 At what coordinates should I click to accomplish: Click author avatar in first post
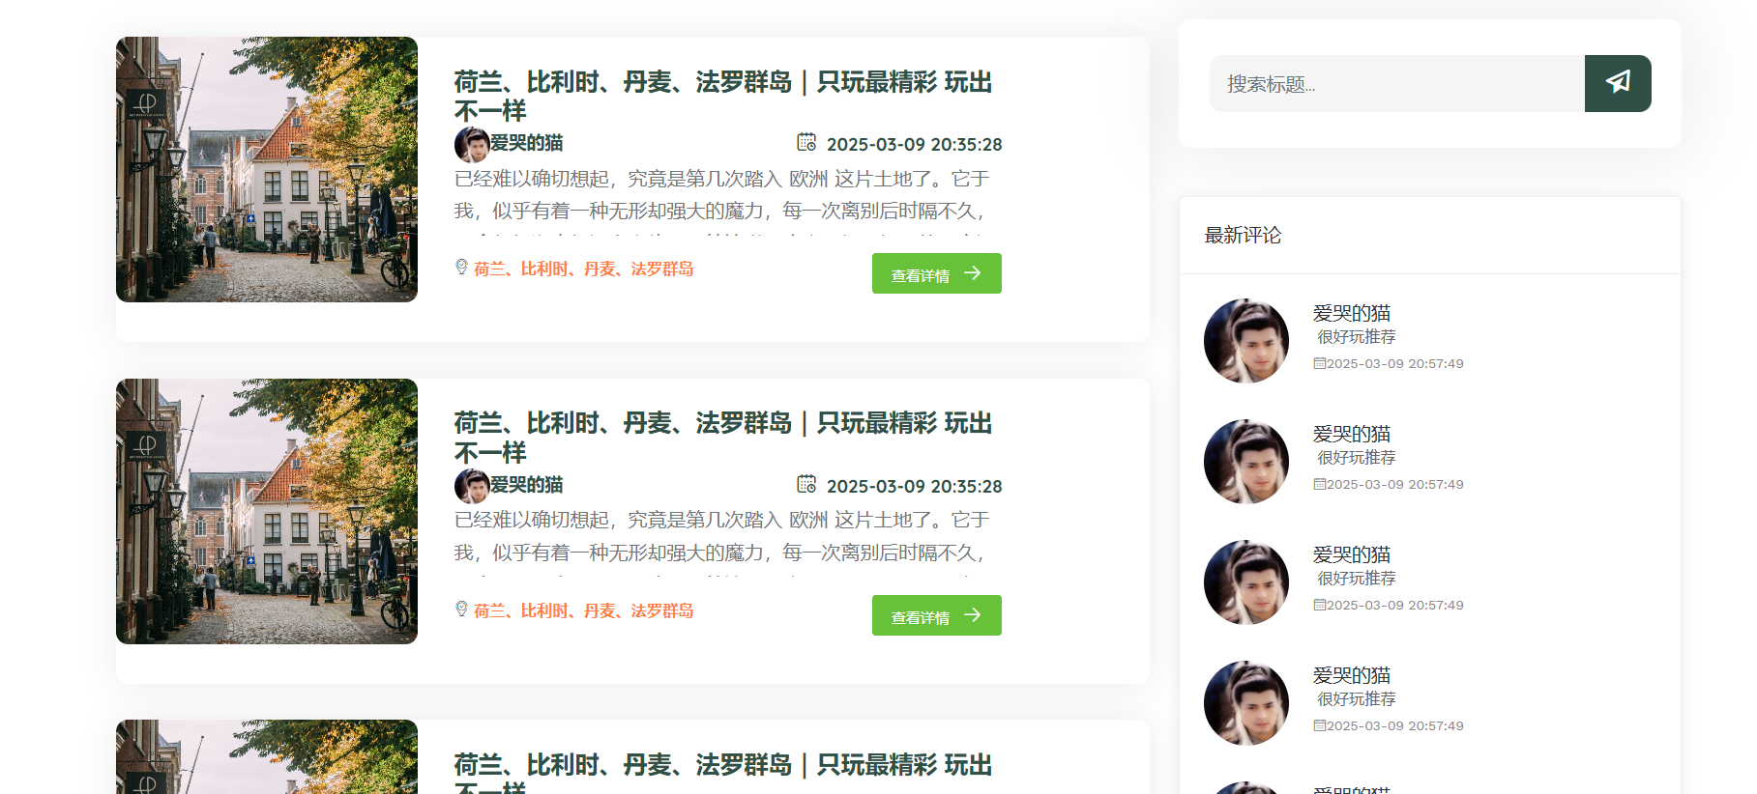click(472, 144)
